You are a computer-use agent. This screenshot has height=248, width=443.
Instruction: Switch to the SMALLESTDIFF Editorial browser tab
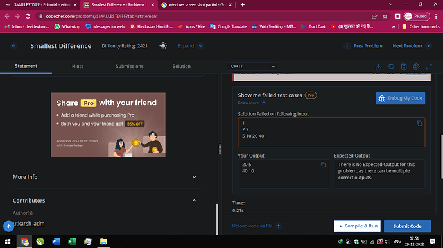pyautogui.click(x=41, y=4)
